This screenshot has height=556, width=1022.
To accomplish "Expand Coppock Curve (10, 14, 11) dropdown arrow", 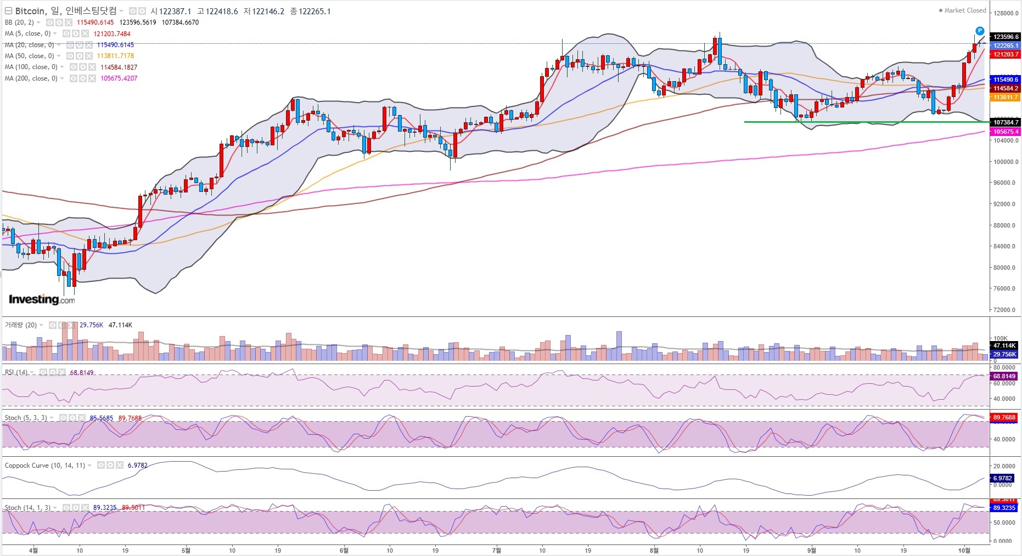I will pos(89,465).
